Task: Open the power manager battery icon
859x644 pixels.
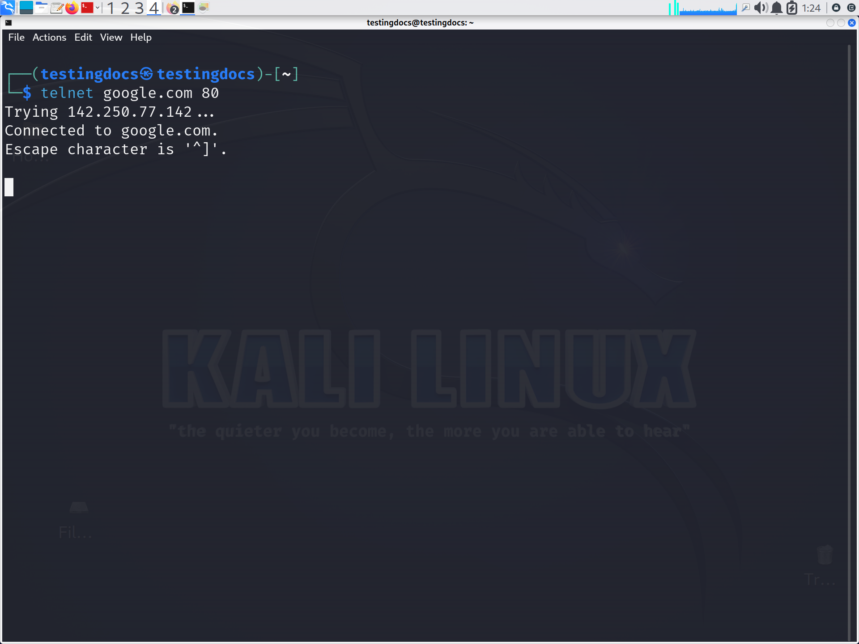Action: (x=791, y=8)
